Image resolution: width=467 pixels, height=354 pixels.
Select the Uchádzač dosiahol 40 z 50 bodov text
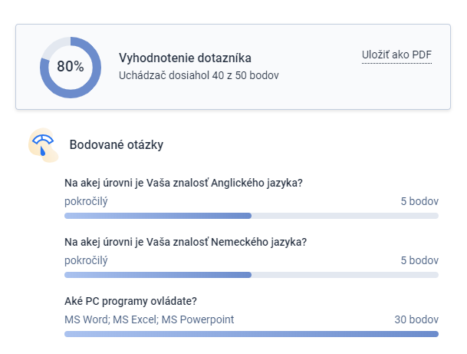coord(199,75)
